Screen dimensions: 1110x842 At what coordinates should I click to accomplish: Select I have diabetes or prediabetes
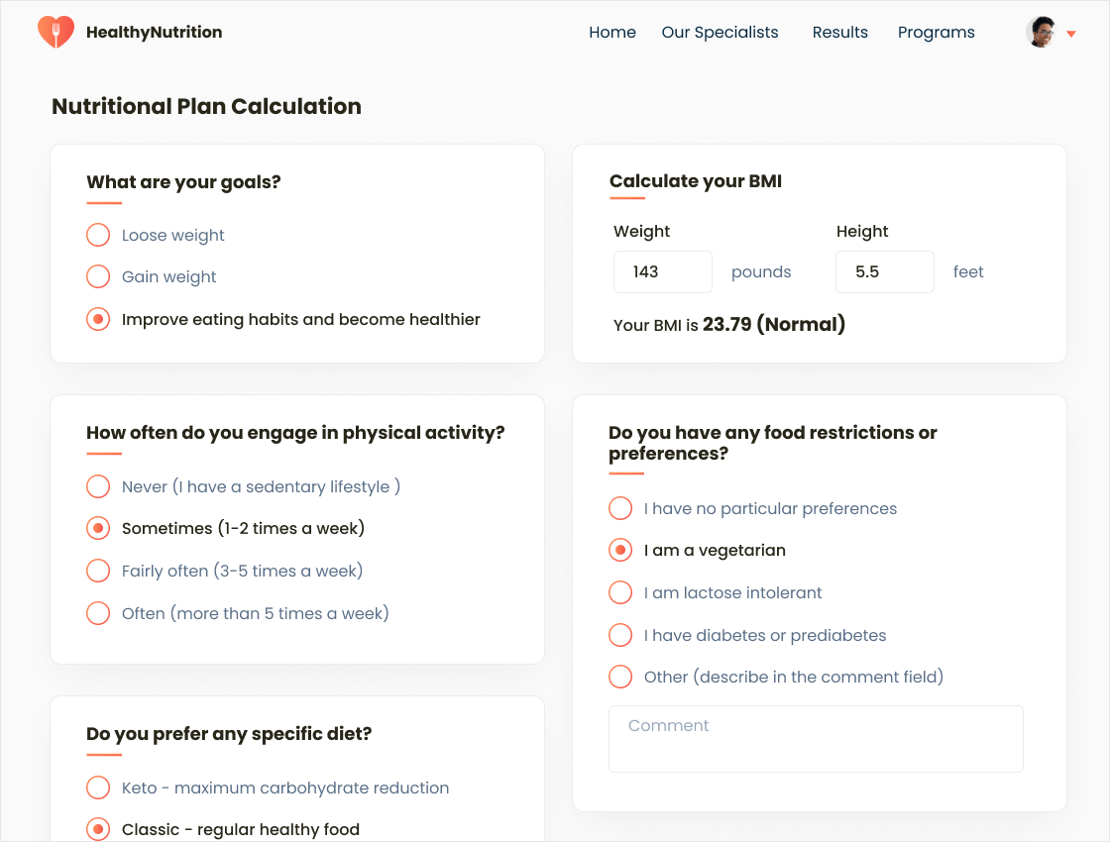pos(620,635)
